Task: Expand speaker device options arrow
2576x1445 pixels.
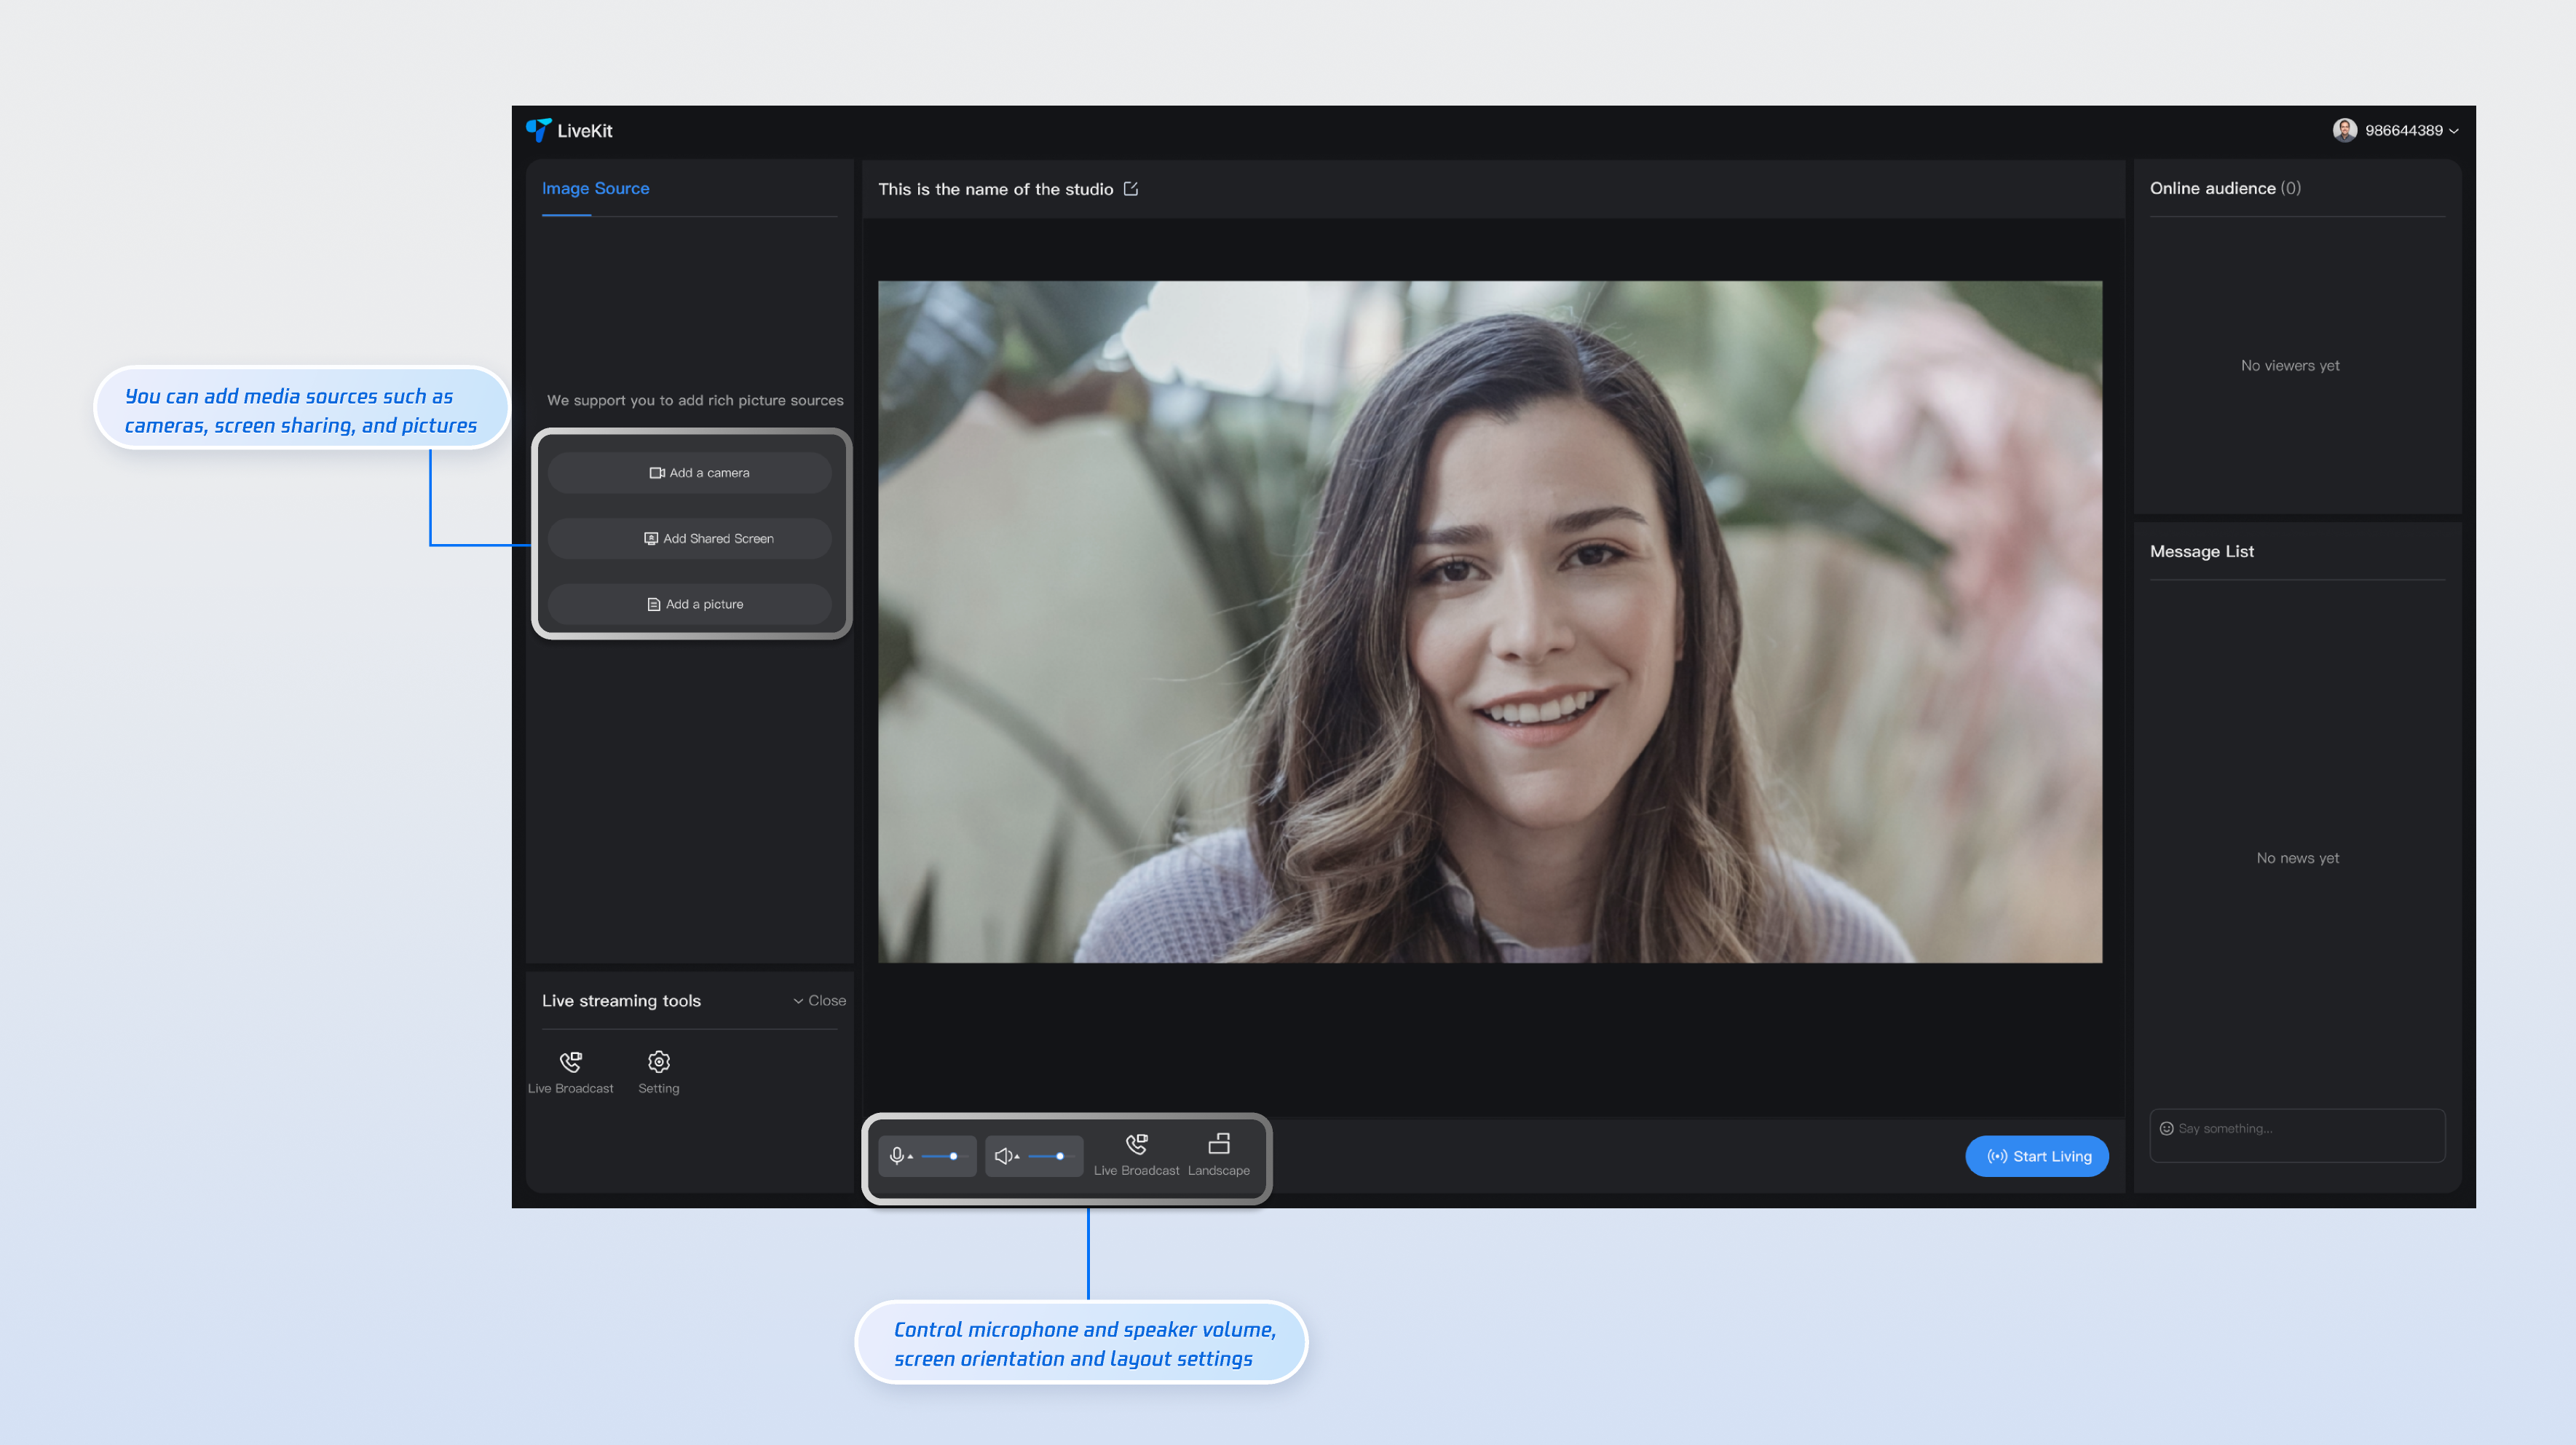Action: coord(1017,1157)
